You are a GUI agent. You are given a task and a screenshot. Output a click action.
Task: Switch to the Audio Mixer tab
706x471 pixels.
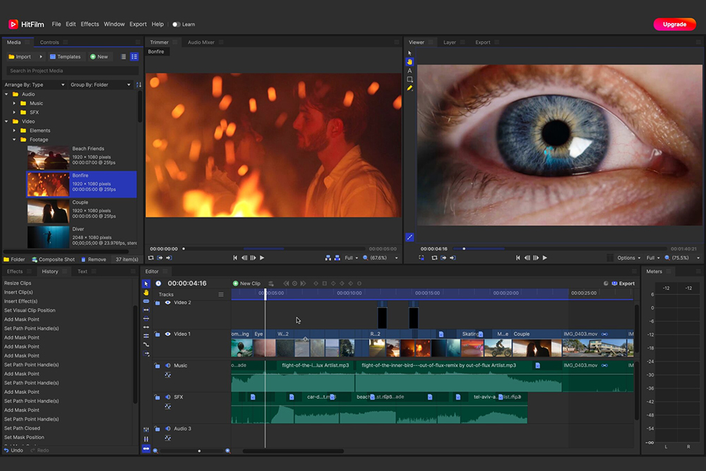click(201, 42)
